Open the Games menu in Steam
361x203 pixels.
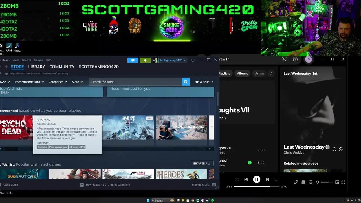(38, 60)
